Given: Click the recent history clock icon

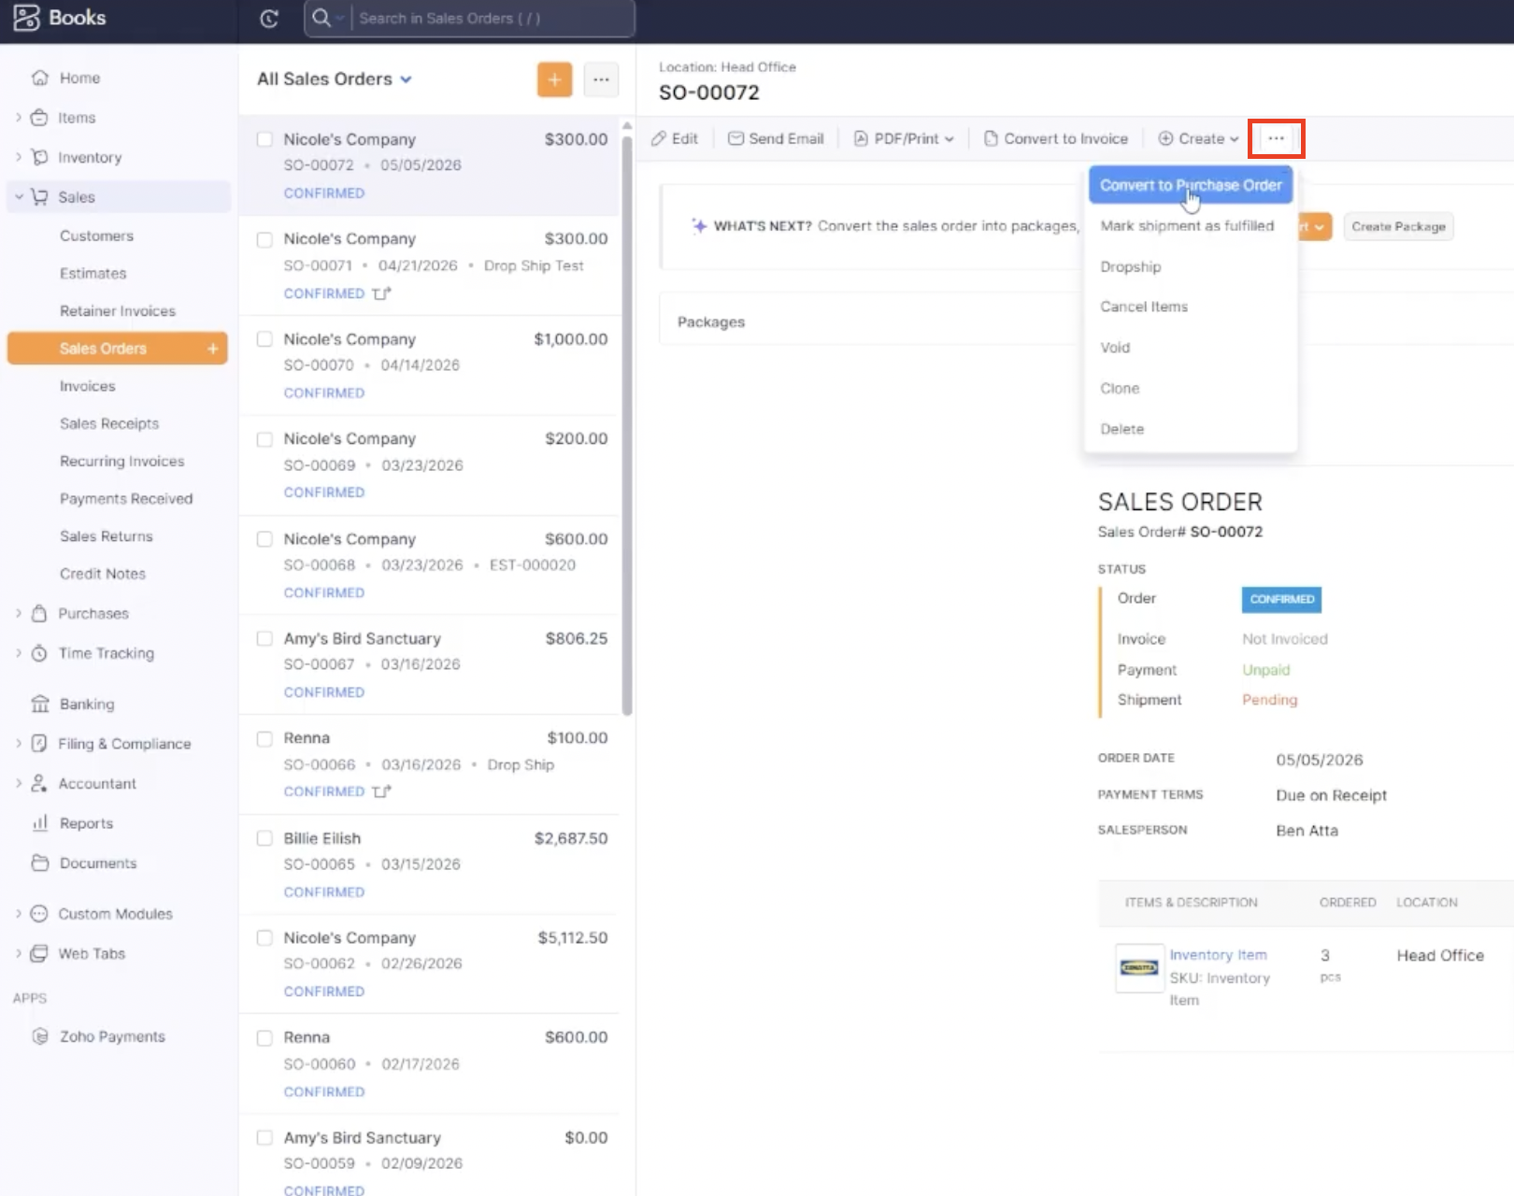Looking at the screenshot, I should coord(269,18).
